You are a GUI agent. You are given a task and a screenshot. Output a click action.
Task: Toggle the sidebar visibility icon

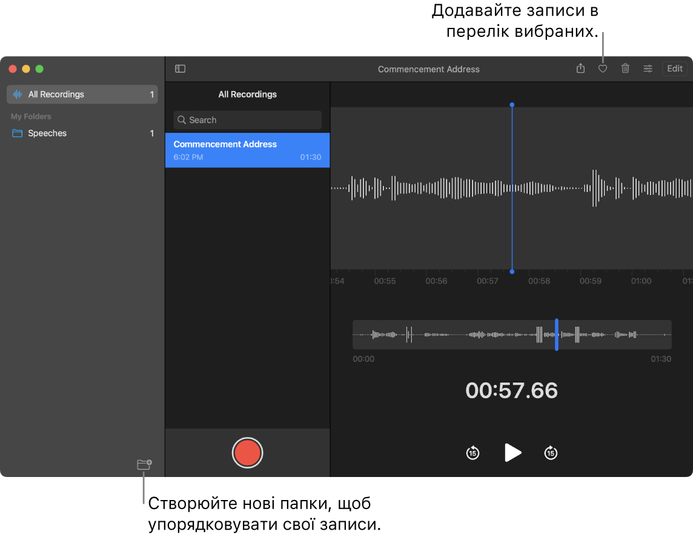(180, 69)
